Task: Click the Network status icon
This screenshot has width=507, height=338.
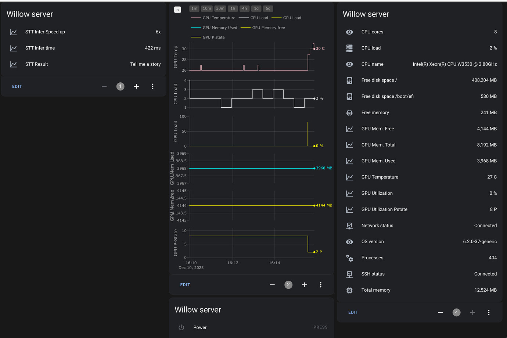Action: pos(349,226)
